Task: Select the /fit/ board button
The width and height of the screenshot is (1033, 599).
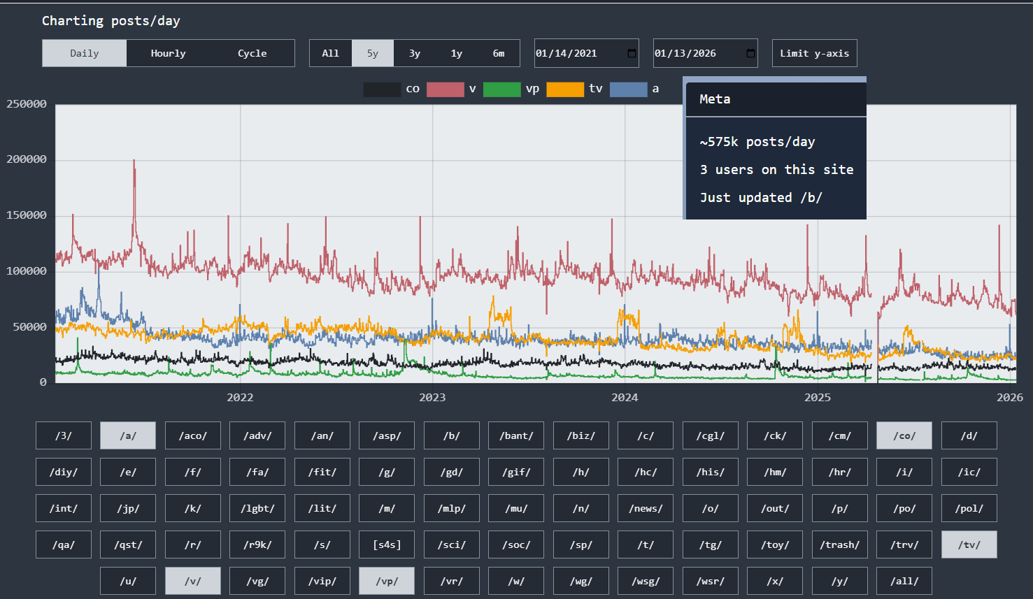Action: coord(322,472)
